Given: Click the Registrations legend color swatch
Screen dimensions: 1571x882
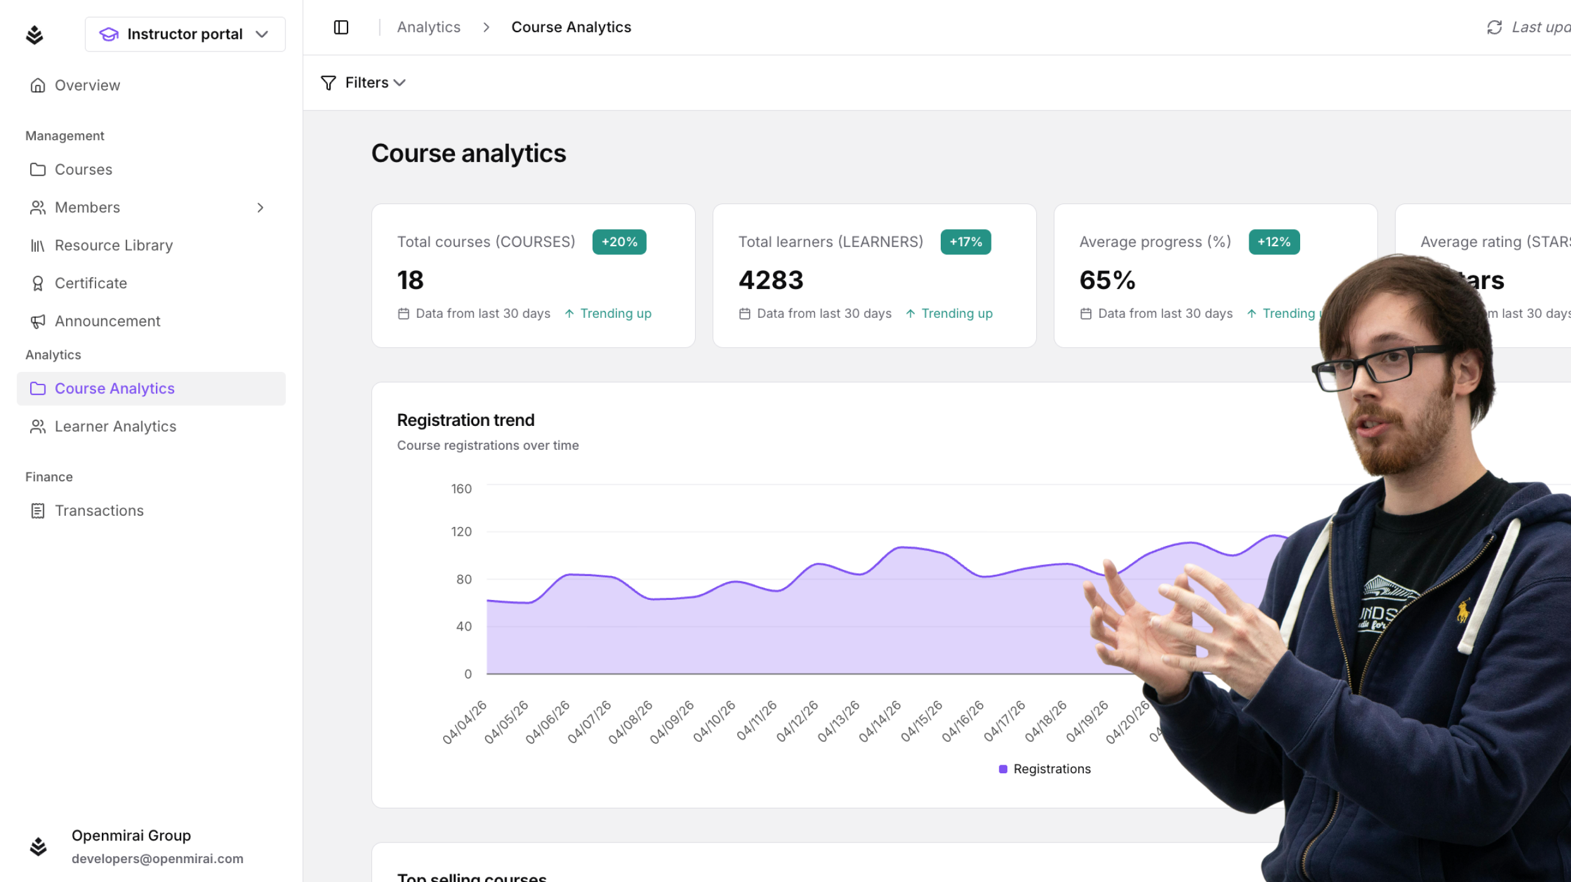Looking at the screenshot, I should point(1003,769).
